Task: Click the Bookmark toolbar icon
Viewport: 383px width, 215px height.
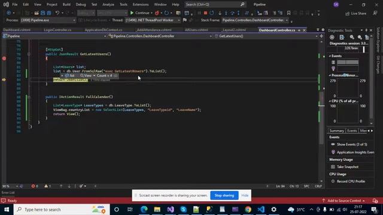Action: coord(288,13)
